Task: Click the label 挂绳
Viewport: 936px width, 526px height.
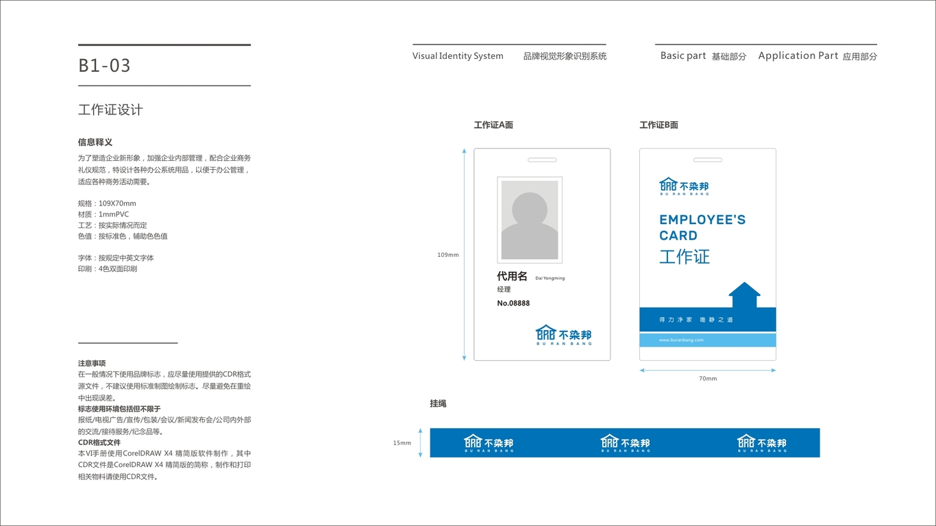Action: coord(439,404)
